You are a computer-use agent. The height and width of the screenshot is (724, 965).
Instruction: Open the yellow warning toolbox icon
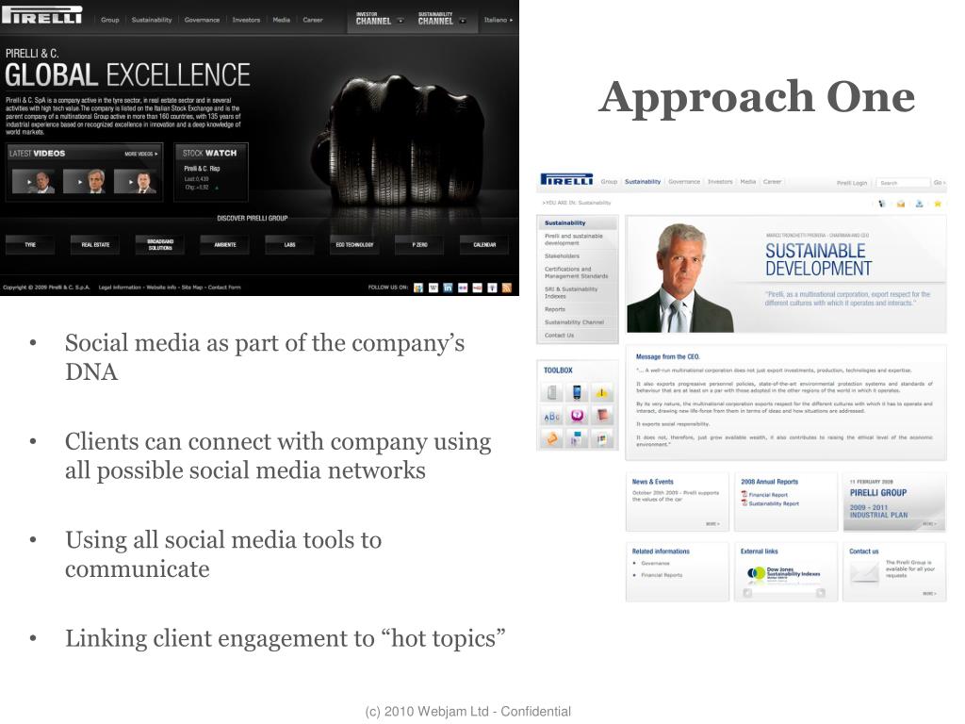602,392
